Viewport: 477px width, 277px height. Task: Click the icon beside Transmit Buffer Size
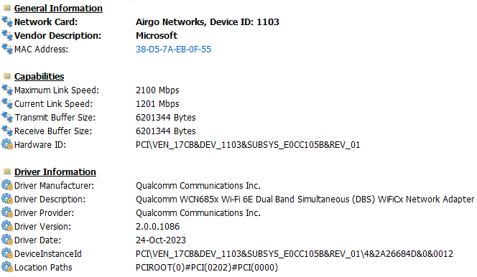7,118
